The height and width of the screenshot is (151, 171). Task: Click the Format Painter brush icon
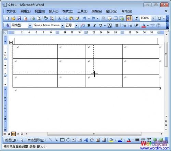pyautogui.click(x=78, y=18)
